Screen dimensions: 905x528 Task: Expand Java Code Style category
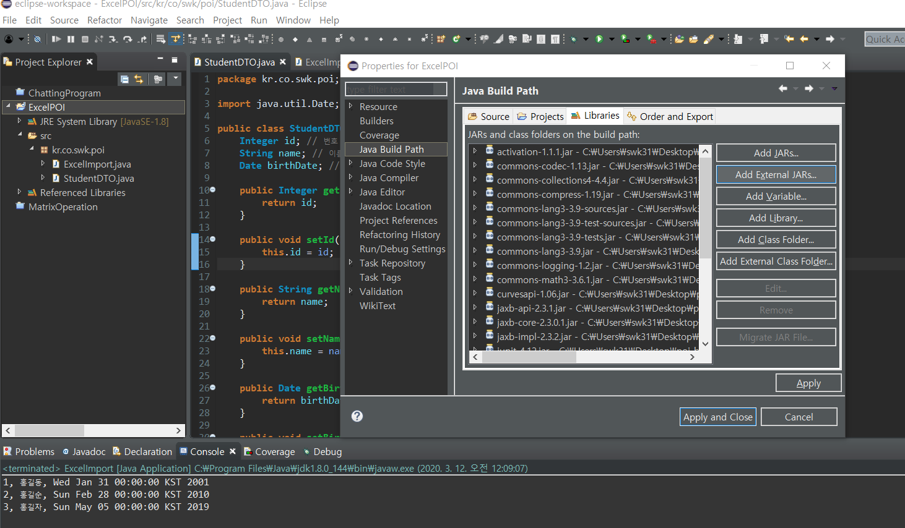pyautogui.click(x=350, y=163)
